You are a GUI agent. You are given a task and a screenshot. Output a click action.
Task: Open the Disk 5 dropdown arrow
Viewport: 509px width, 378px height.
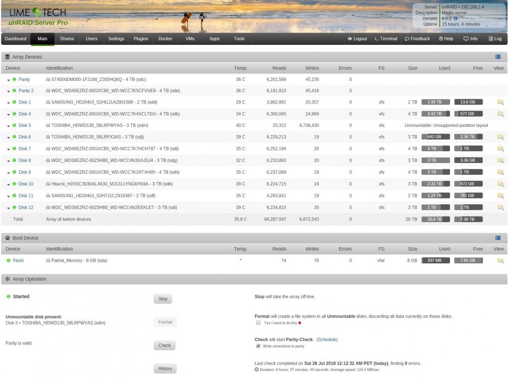click(9, 126)
